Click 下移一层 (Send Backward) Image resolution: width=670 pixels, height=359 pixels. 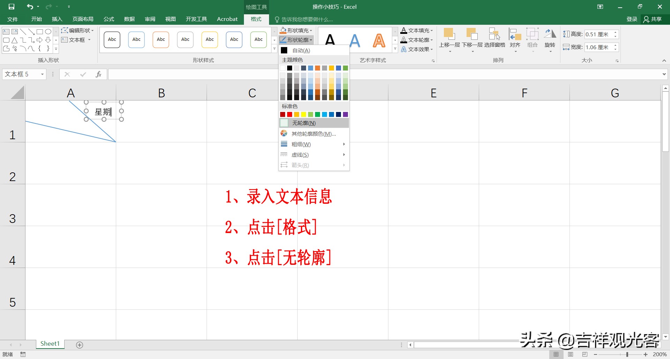pos(472,37)
